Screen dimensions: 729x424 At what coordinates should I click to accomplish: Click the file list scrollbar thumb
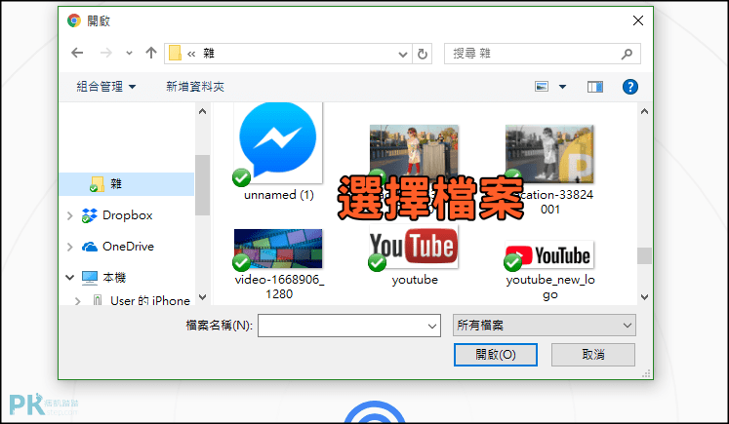coord(644,255)
